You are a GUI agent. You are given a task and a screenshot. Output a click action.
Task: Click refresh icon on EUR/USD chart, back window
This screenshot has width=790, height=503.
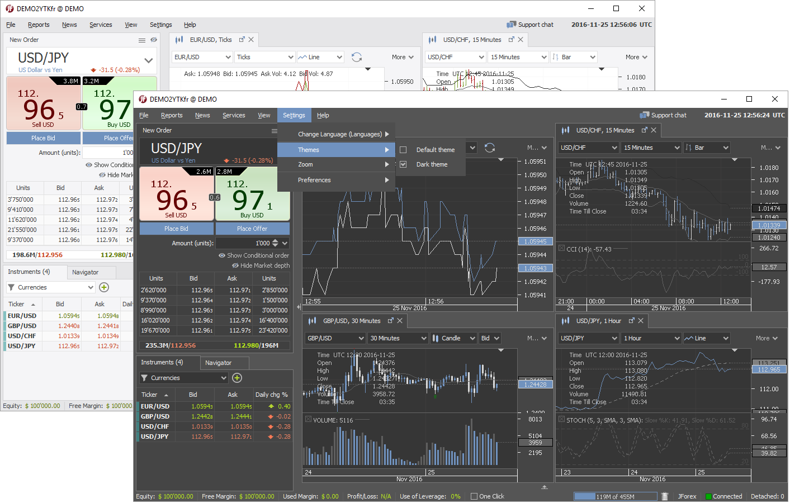coord(357,57)
